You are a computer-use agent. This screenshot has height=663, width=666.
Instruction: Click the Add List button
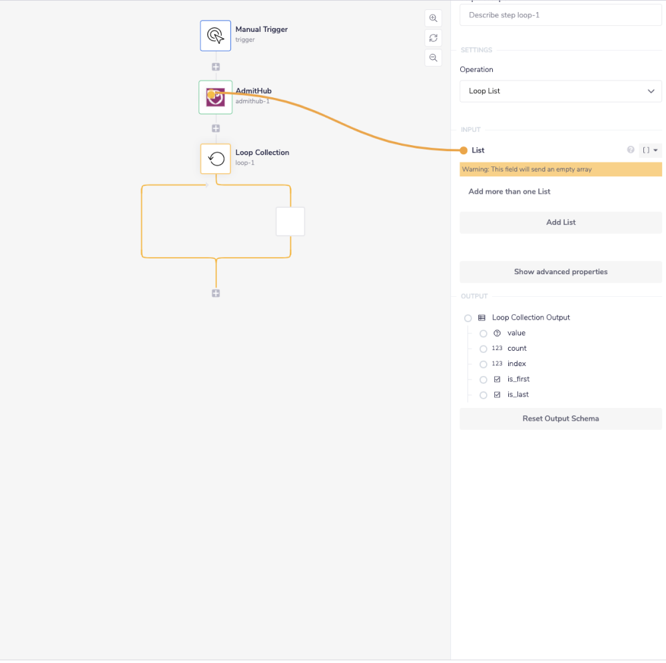(560, 222)
